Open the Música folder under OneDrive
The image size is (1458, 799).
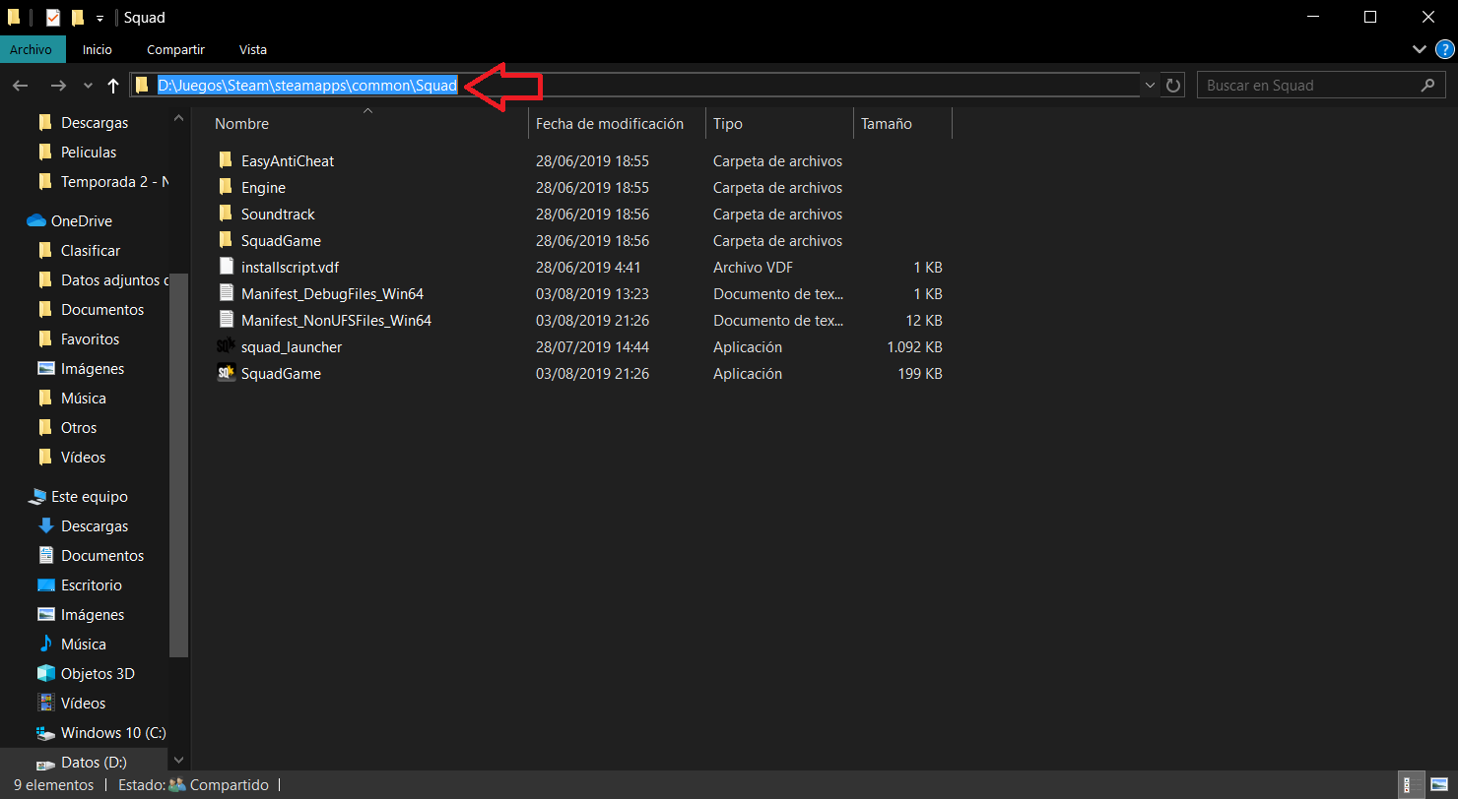tap(84, 399)
